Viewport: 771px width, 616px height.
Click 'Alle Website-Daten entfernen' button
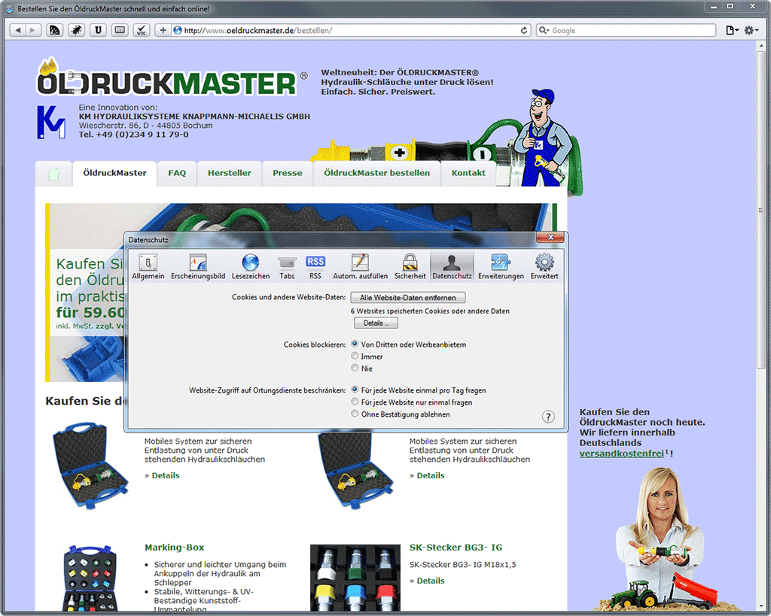tap(407, 298)
